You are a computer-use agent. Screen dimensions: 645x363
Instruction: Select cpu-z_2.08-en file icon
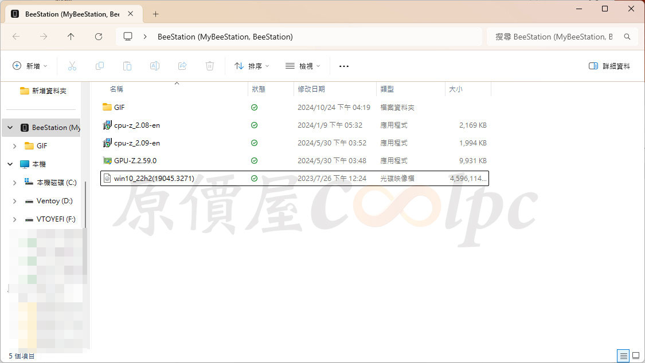click(x=107, y=125)
